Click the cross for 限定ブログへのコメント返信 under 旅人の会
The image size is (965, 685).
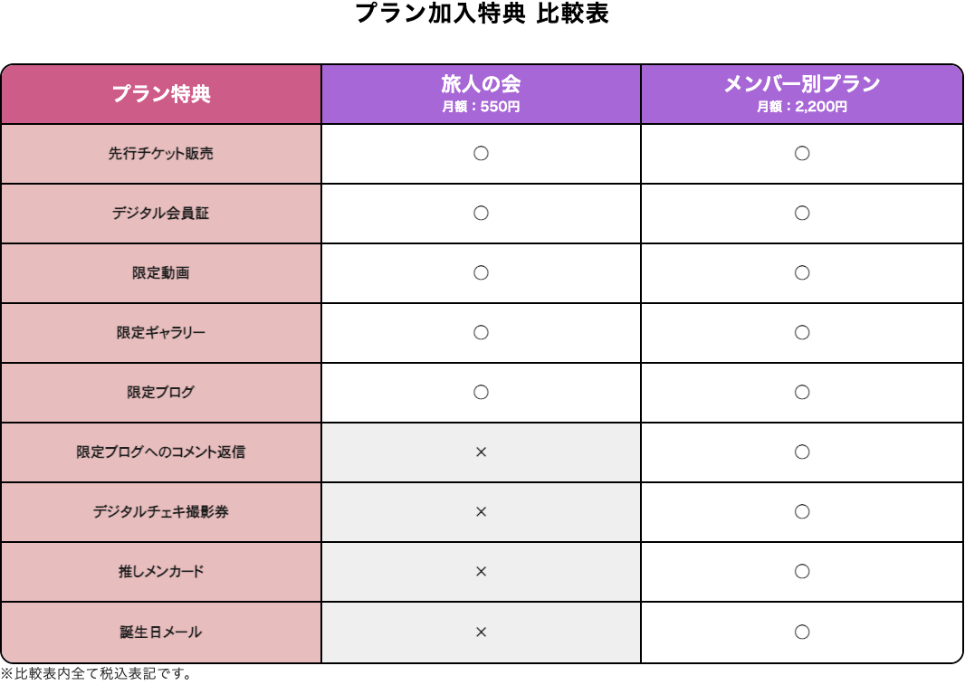481,452
